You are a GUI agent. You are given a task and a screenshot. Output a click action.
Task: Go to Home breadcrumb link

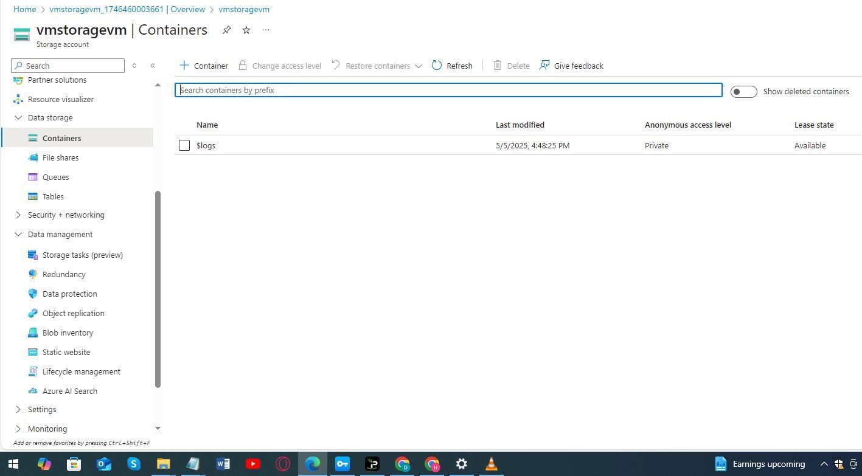tap(24, 9)
